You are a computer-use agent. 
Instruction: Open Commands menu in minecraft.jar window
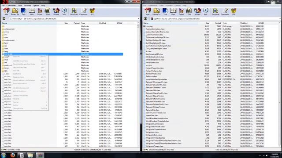point(11,6)
